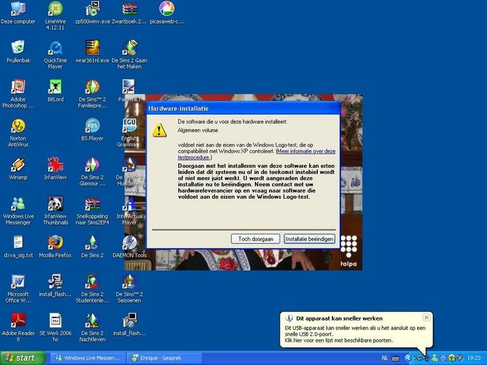Switch to Windows Live Messenger taskbar item

pos(88,358)
